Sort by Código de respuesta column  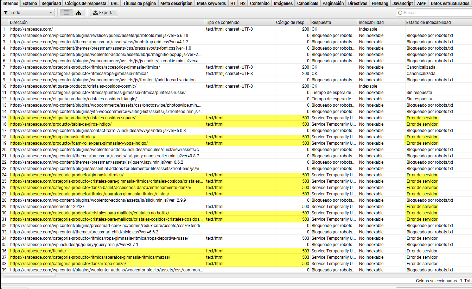pyautogui.click(x=292, y=23)
